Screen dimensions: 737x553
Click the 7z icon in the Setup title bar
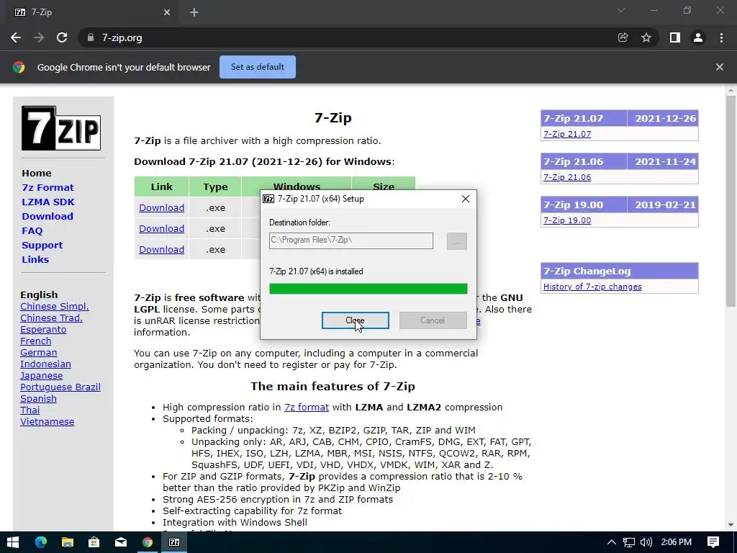tap(268, 199)
